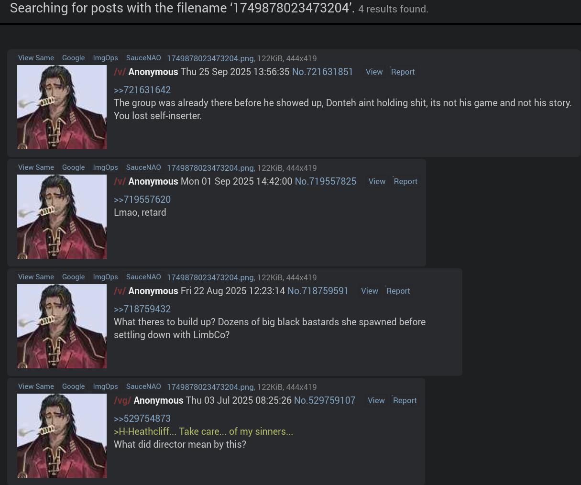Click View Same on the first post

(x=36, y=58)
